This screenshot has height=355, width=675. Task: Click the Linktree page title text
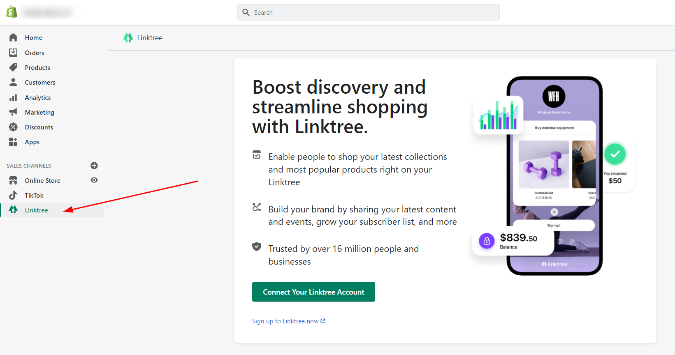150,38
